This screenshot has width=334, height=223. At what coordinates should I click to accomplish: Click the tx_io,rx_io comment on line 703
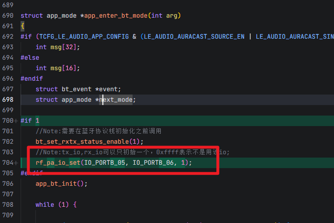coord(133,152)
